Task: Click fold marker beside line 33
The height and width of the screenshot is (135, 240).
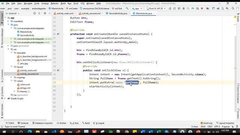Action: coord(63,62)
